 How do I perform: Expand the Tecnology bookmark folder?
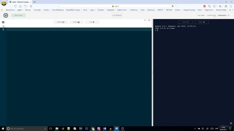pyautogui.click(x=38, y=10)
